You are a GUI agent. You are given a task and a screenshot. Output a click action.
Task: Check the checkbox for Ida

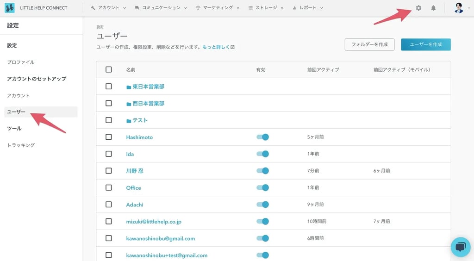click(109, 154)
